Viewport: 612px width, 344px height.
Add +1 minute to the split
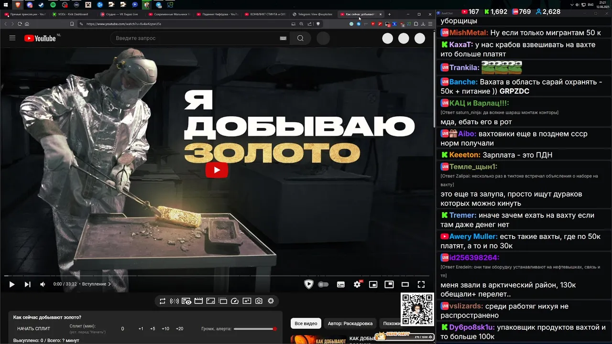point(141,329)
